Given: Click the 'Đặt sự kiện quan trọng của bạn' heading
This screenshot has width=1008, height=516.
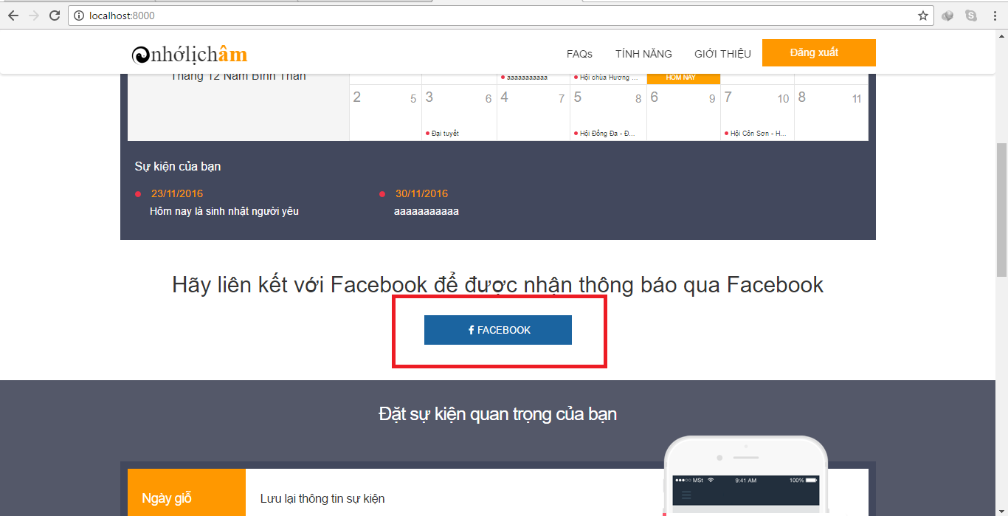Looking at the screenshot, I should pos(498,414).
